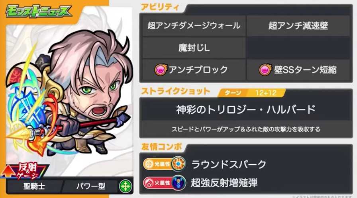The height and width of the screenshot is (198, 357).
Task: Select the pink gauge icon beside 壁SSターン短縮
Action: tap(265, 70)
